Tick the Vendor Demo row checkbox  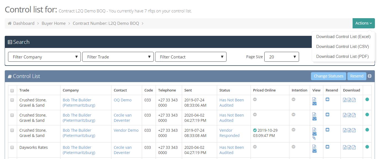[x=12, y=130]
